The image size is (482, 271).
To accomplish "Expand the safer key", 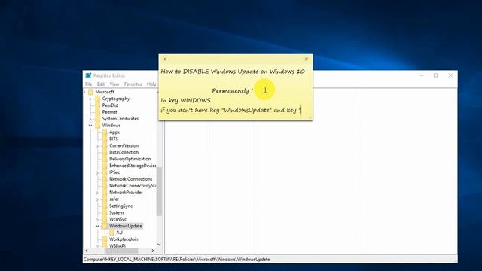I will point(97,199).
